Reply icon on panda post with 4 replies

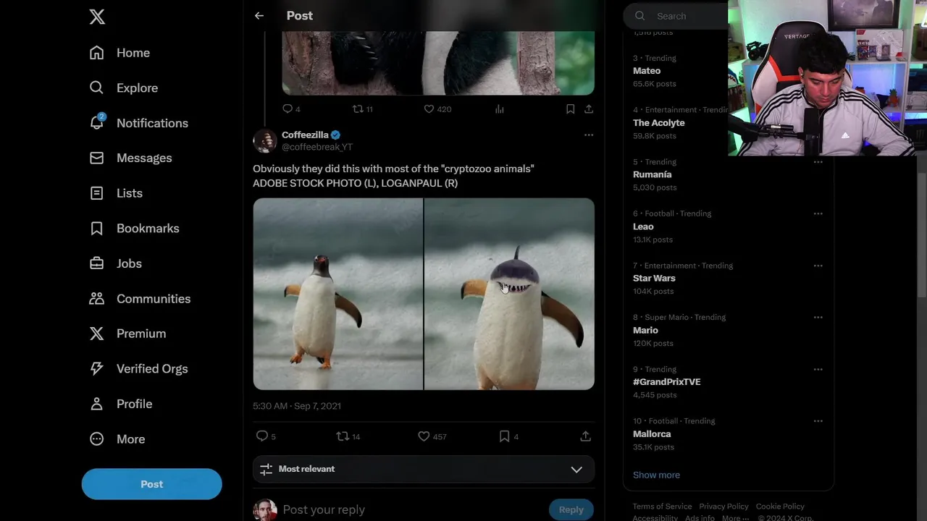click(x=288, y=109)
